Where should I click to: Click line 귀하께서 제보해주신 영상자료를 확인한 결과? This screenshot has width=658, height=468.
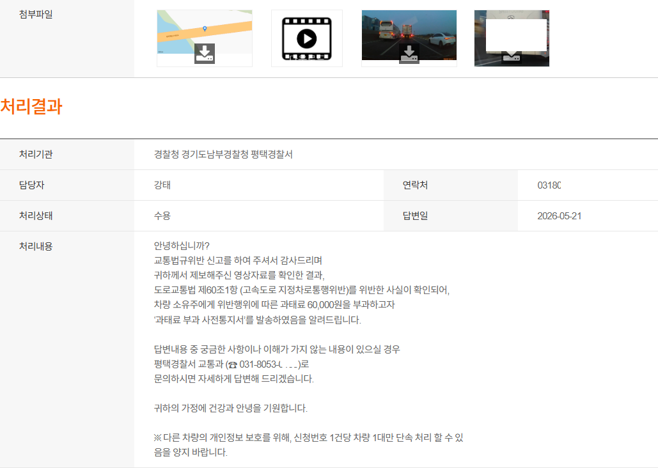pos(239,276)
